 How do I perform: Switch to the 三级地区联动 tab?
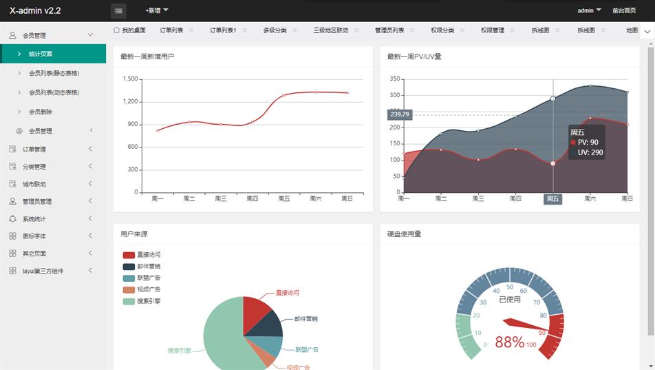tap(331, 30)
